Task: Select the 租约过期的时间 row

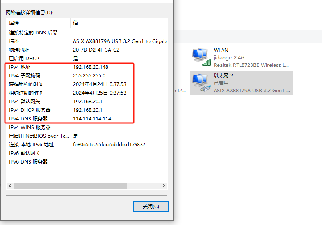Action: click(87, 93)
